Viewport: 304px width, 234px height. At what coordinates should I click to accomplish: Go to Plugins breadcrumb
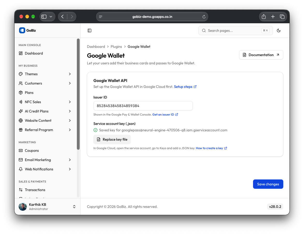click(116, 47)
